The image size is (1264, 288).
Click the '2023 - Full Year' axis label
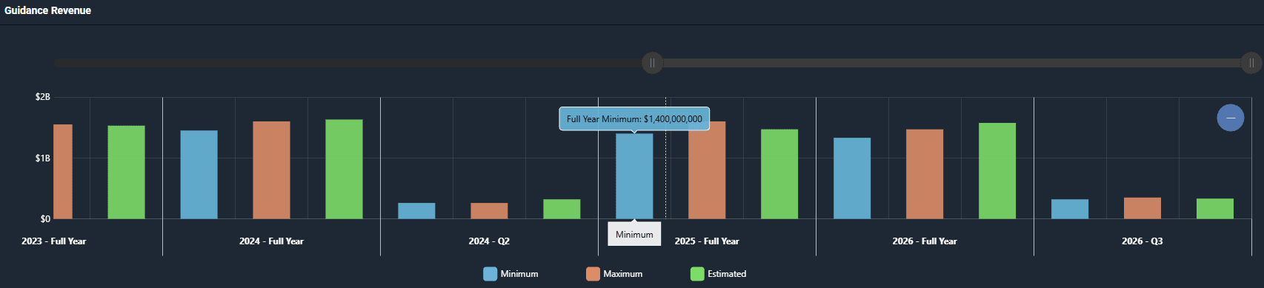click(x=53, y=241)
